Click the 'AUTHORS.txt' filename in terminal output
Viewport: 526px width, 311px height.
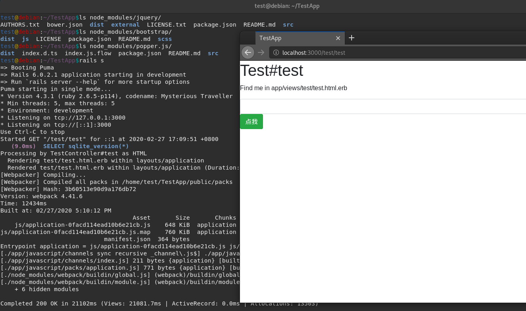tap(20, 25)
